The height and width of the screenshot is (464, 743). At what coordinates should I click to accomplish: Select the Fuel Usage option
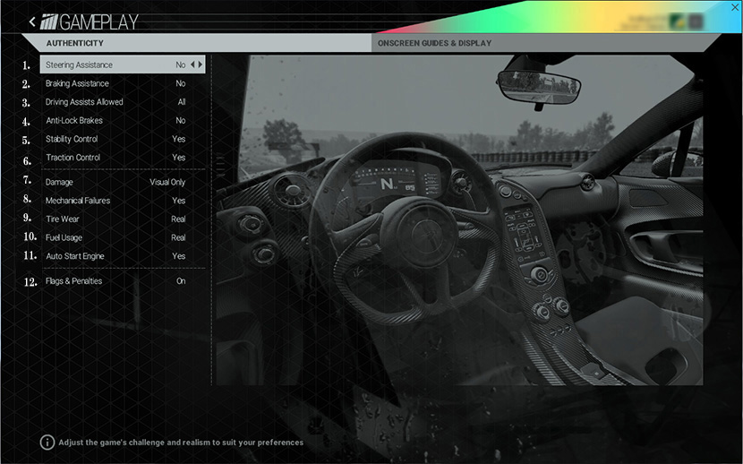click(x=123, y=237)
